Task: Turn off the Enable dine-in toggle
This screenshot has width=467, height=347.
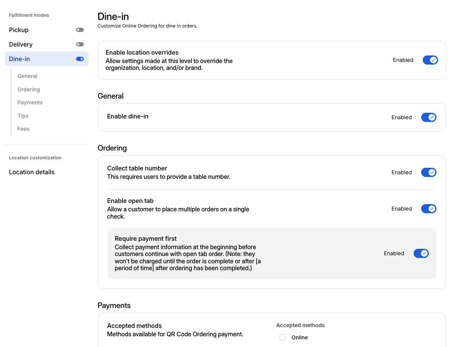Action: [x=428, y=117]
